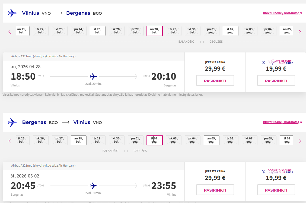Screen dimensions: 306x203
Task: Select return Discount Club 19,99 € Pasirinkti
Action: pyautogui.click(x=276, y=190)
